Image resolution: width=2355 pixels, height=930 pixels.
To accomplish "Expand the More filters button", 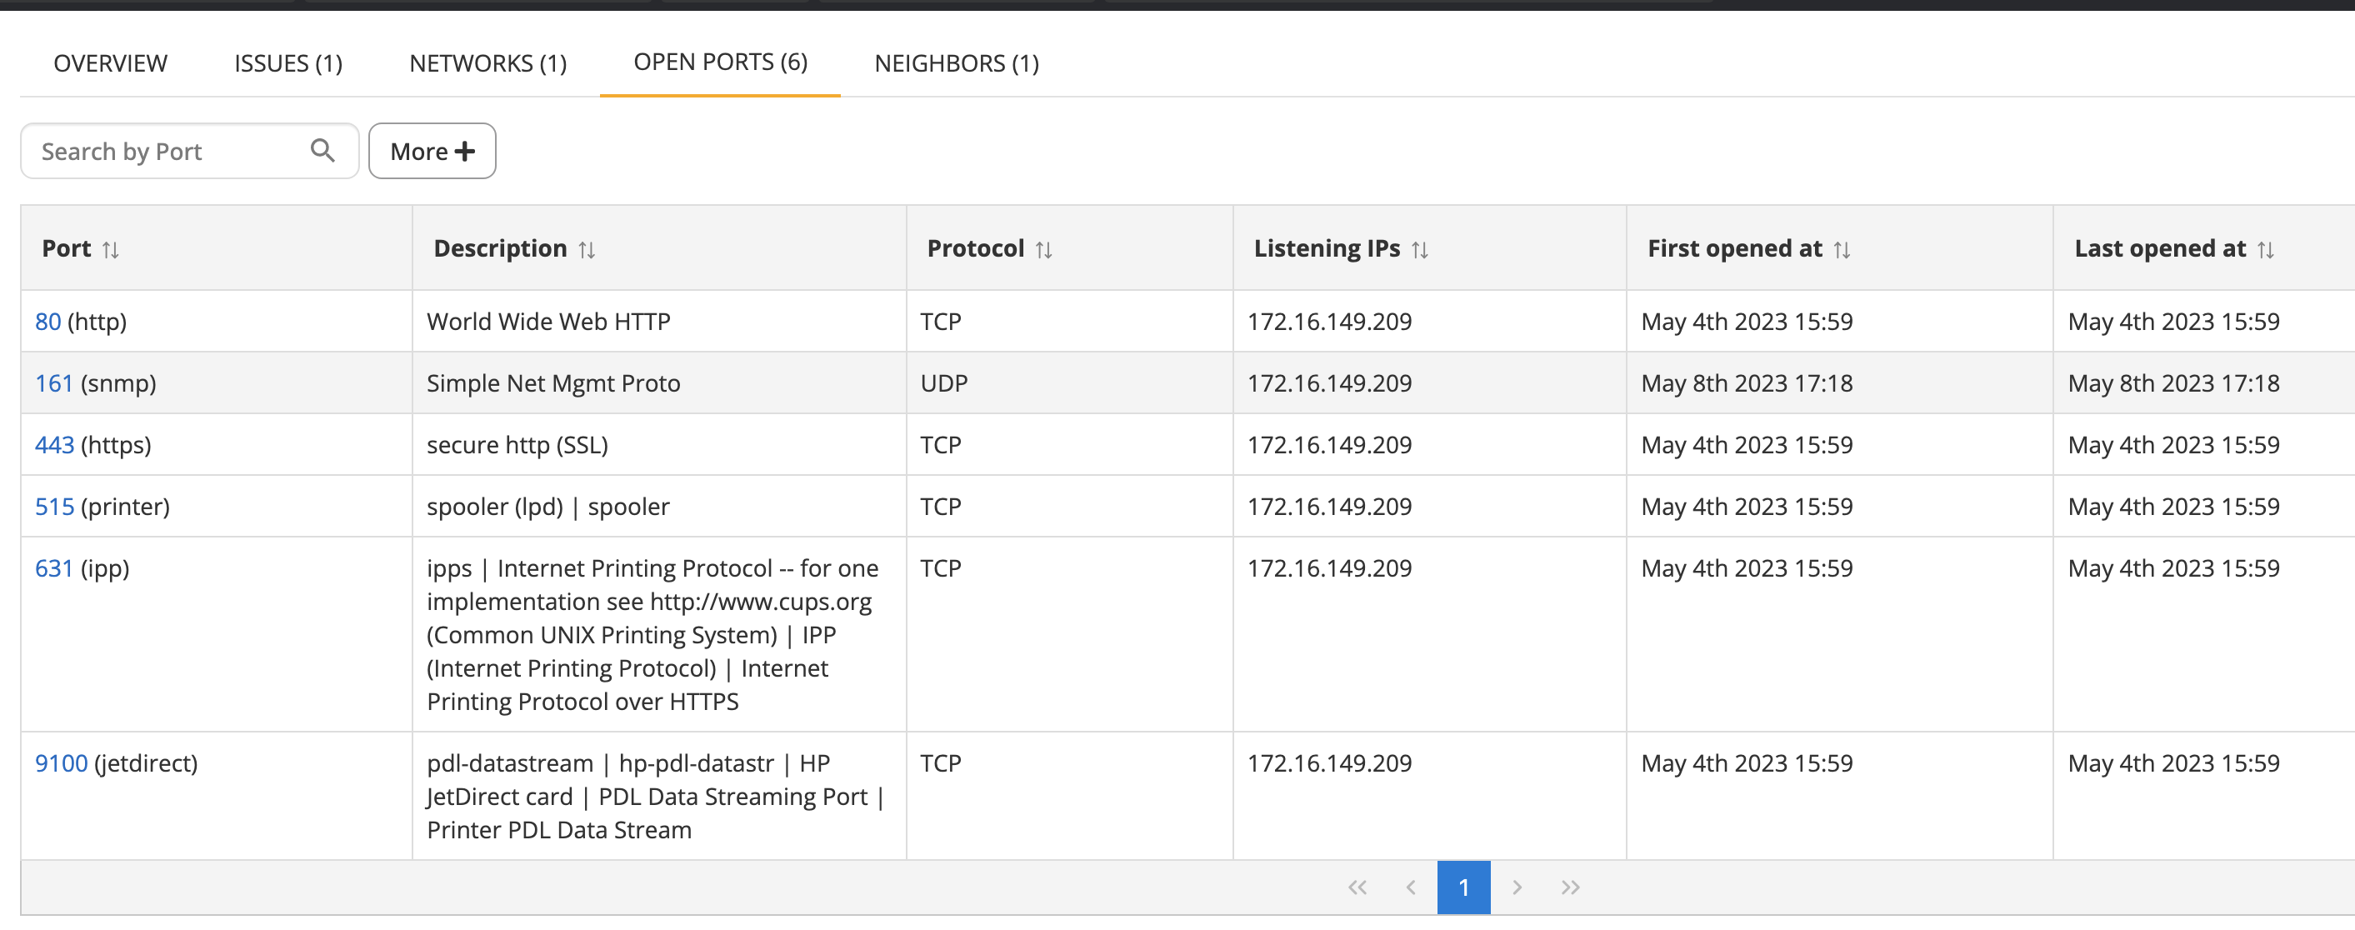I will click(x=432, y=151).
